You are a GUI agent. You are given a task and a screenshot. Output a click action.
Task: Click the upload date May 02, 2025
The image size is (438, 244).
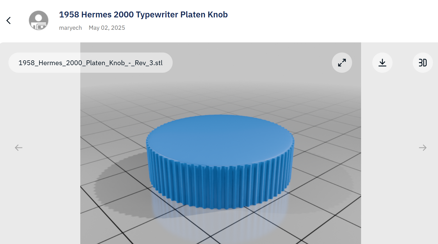coord(107,28)
